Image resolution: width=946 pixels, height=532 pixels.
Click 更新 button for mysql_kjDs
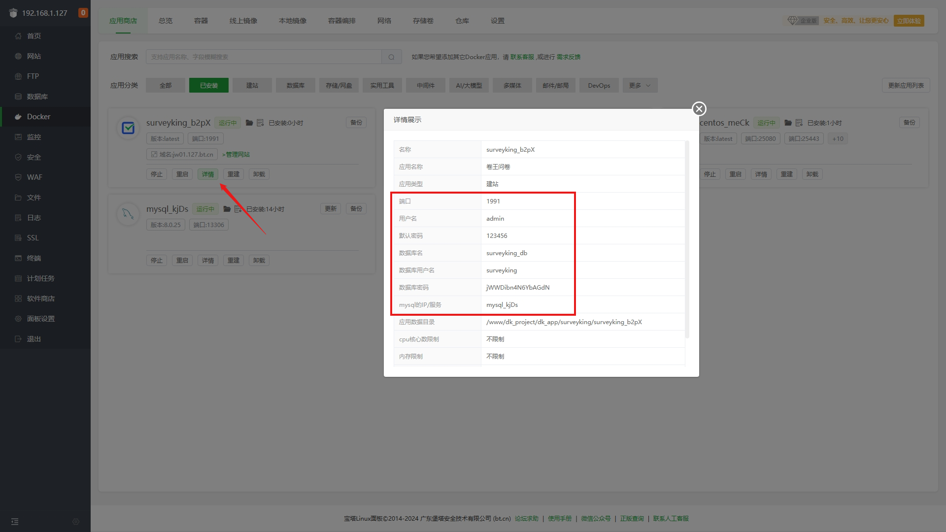click(x=331, y=209)
